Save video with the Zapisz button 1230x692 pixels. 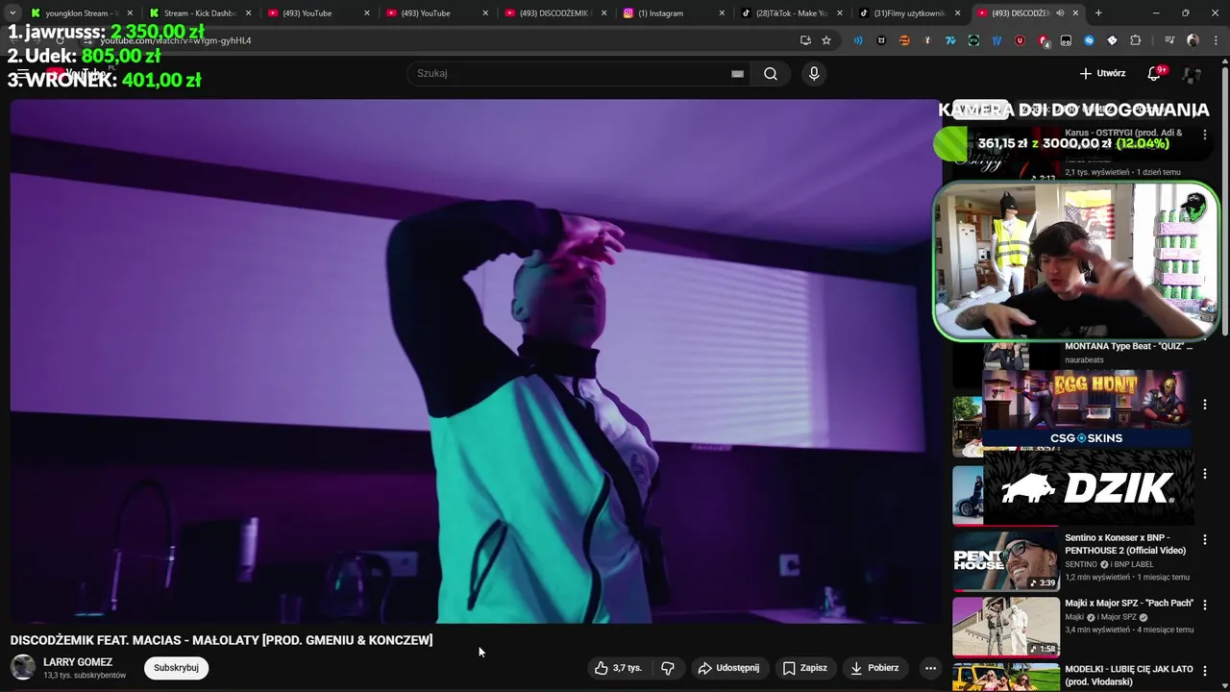point(805,668)
